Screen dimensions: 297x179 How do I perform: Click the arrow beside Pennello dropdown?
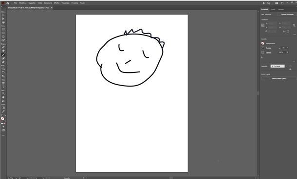(x=286, y=66)
